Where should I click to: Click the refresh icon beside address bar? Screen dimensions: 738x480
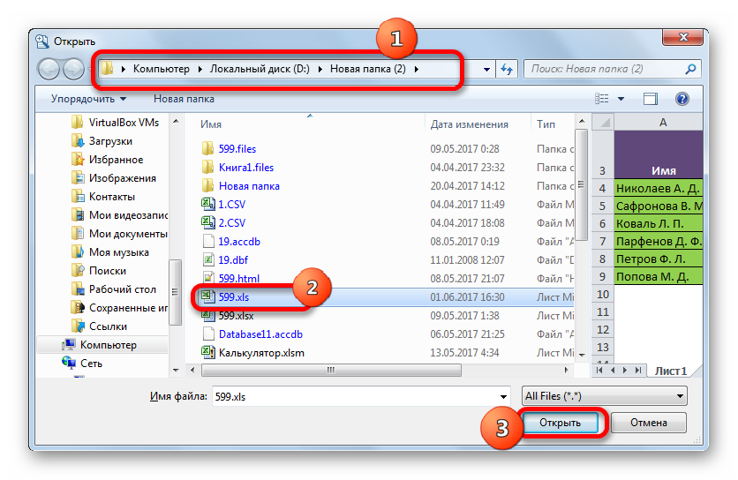point(507,69)
